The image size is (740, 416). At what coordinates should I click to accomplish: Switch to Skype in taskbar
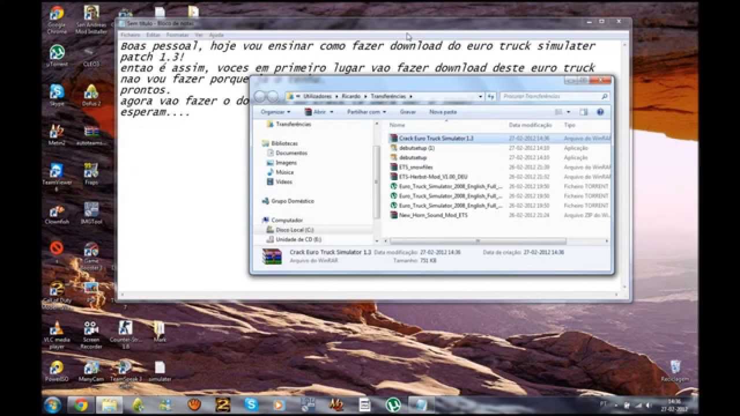coord(251,404)
